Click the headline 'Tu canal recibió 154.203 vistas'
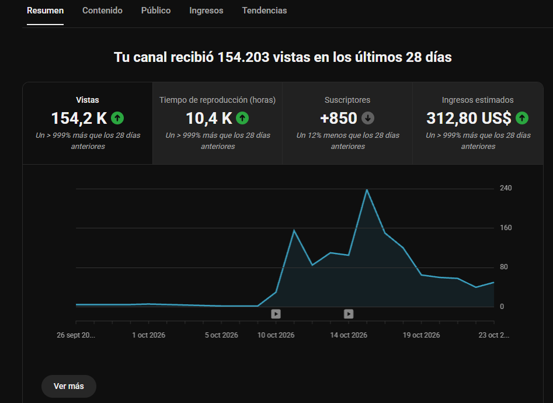This screenshot has width=553, height=403. [x=283, y=57]
